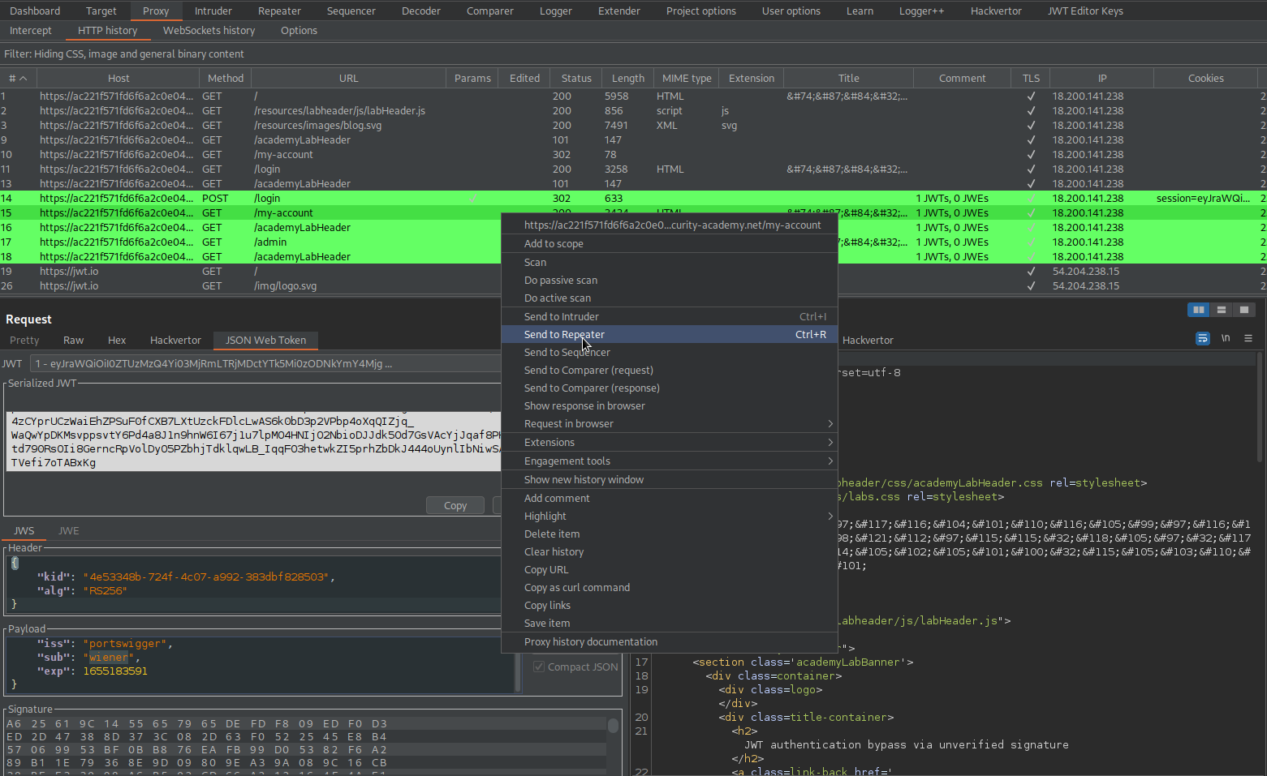Switch to the Intercept sub-tab
The image size is (1267, 776).
click(31, 31)
